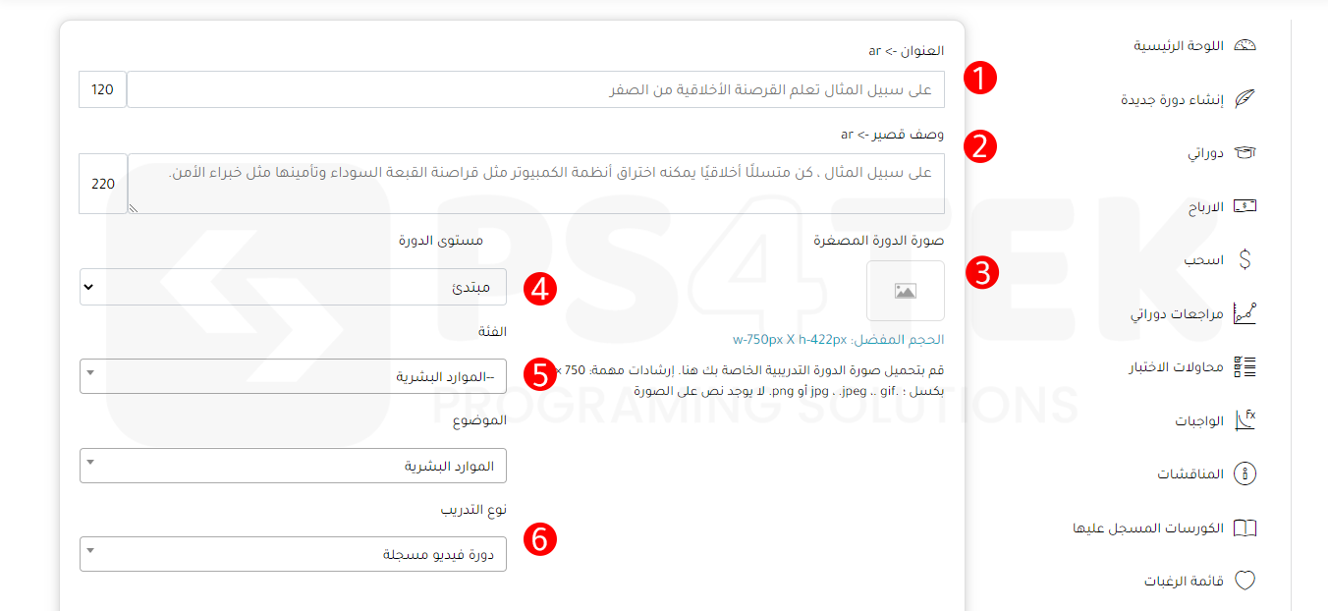Click the course thumbnail image upload placeholder

[x=905, y=291]
